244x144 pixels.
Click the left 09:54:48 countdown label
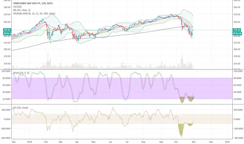7,34
